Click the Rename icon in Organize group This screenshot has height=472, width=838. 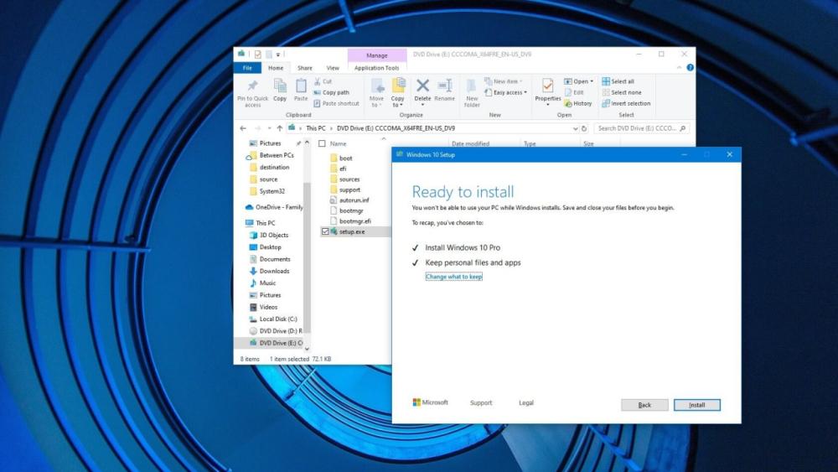445,86
